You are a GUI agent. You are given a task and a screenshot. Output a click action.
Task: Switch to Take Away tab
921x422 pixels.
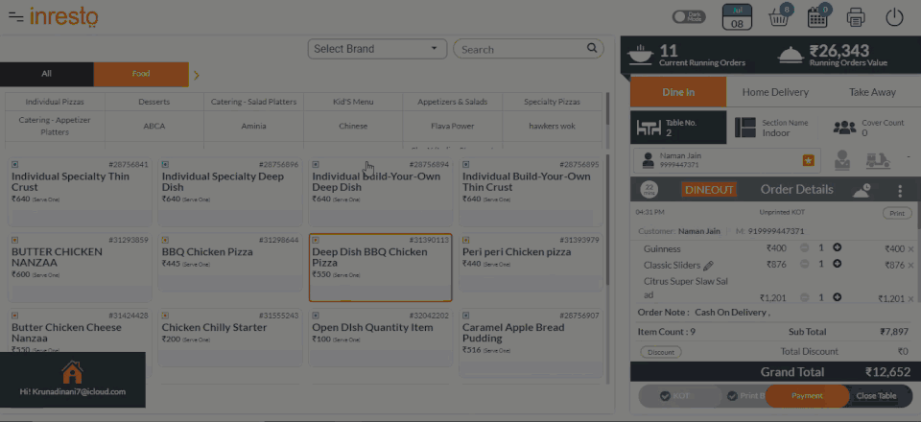click(x=872, y=92)
